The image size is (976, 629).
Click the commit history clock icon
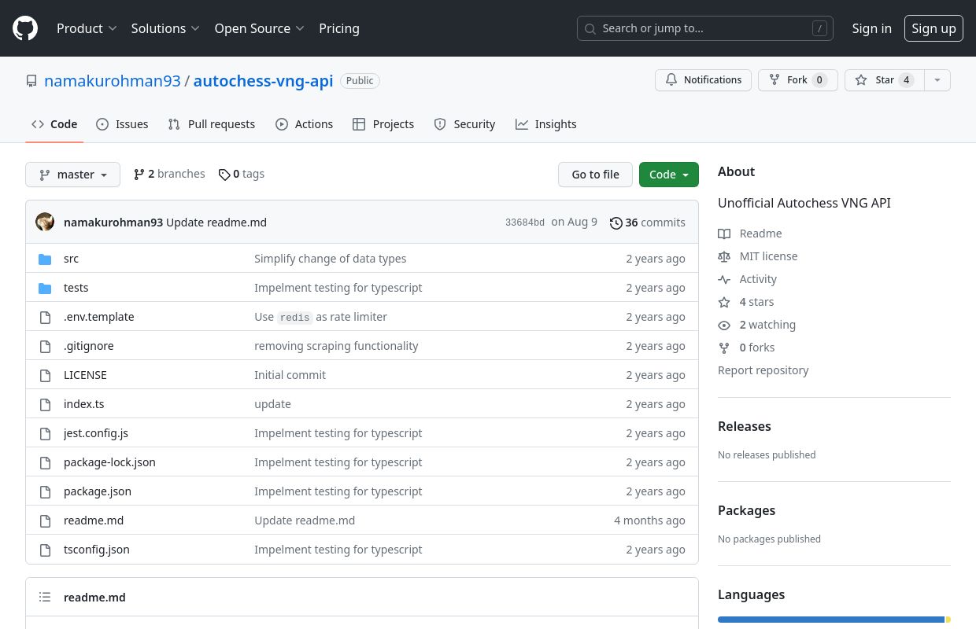[x=616, y=223]
